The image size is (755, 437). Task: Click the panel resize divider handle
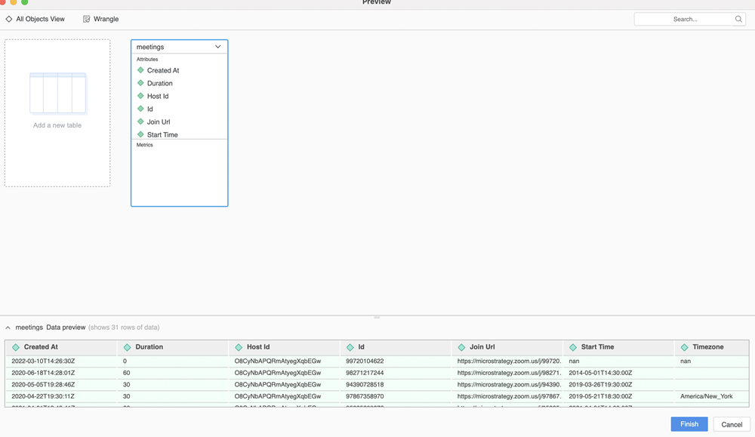[377, 317]
